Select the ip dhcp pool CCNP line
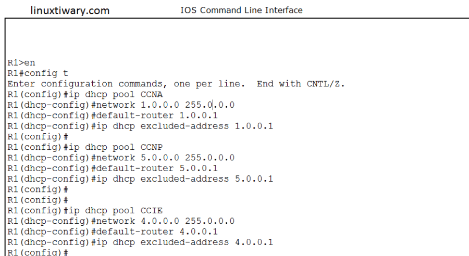This screenshot has width=469, height=256. [85, 147]
